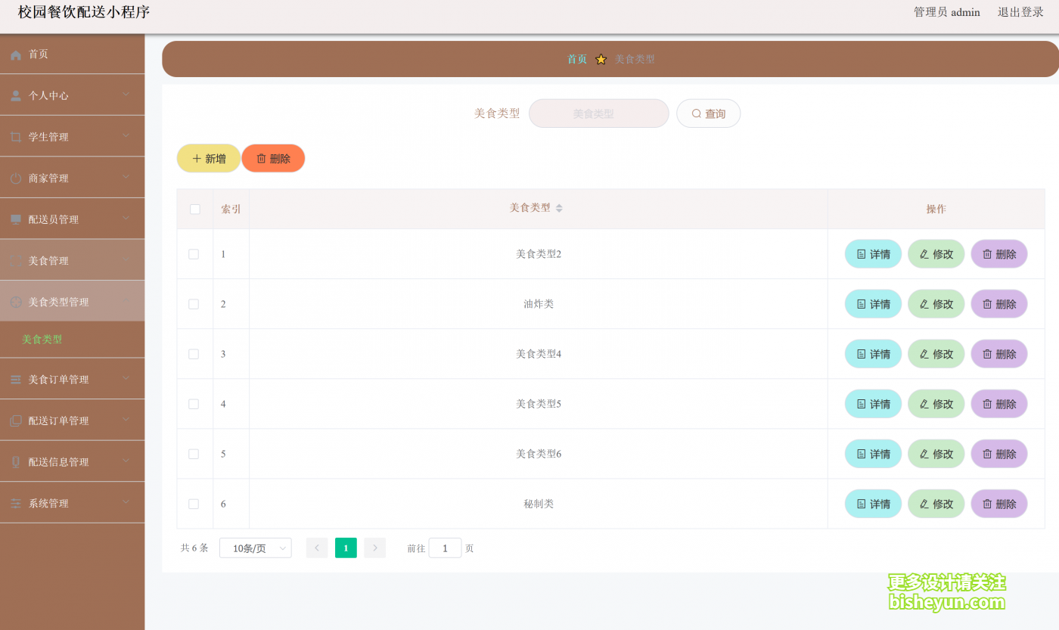Expand the 个人中心 menu chevron
The width and height of the screenshot is (1059, 630).
[x=126, y=94]
